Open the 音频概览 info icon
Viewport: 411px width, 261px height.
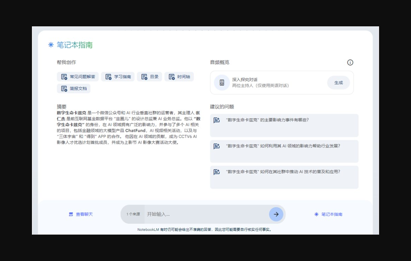tap(350, 62)
